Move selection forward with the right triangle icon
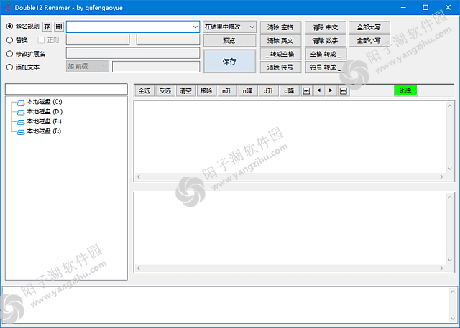The width and height of the screenshot is (460, 328). pos(331,90)
